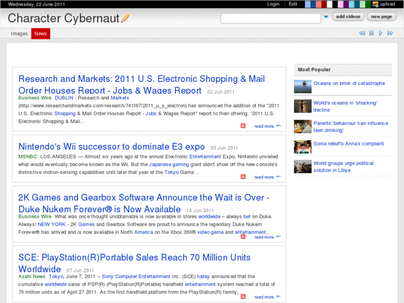Open 2K Games Duke Nukem Forever headline
This screenshot has width=404, height=303.
tap(144, 203)
